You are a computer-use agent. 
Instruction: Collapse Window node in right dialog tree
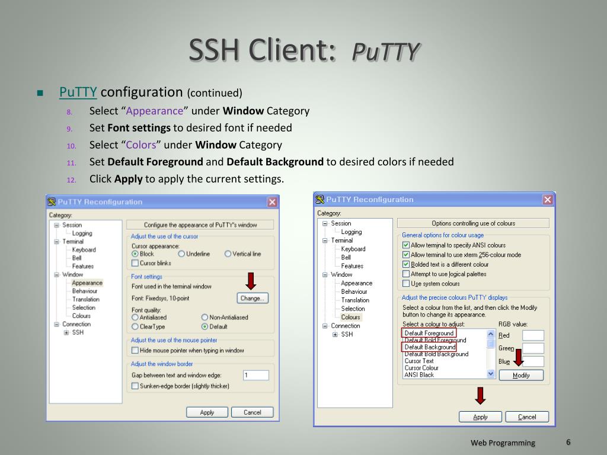click(x=325, y=275)
